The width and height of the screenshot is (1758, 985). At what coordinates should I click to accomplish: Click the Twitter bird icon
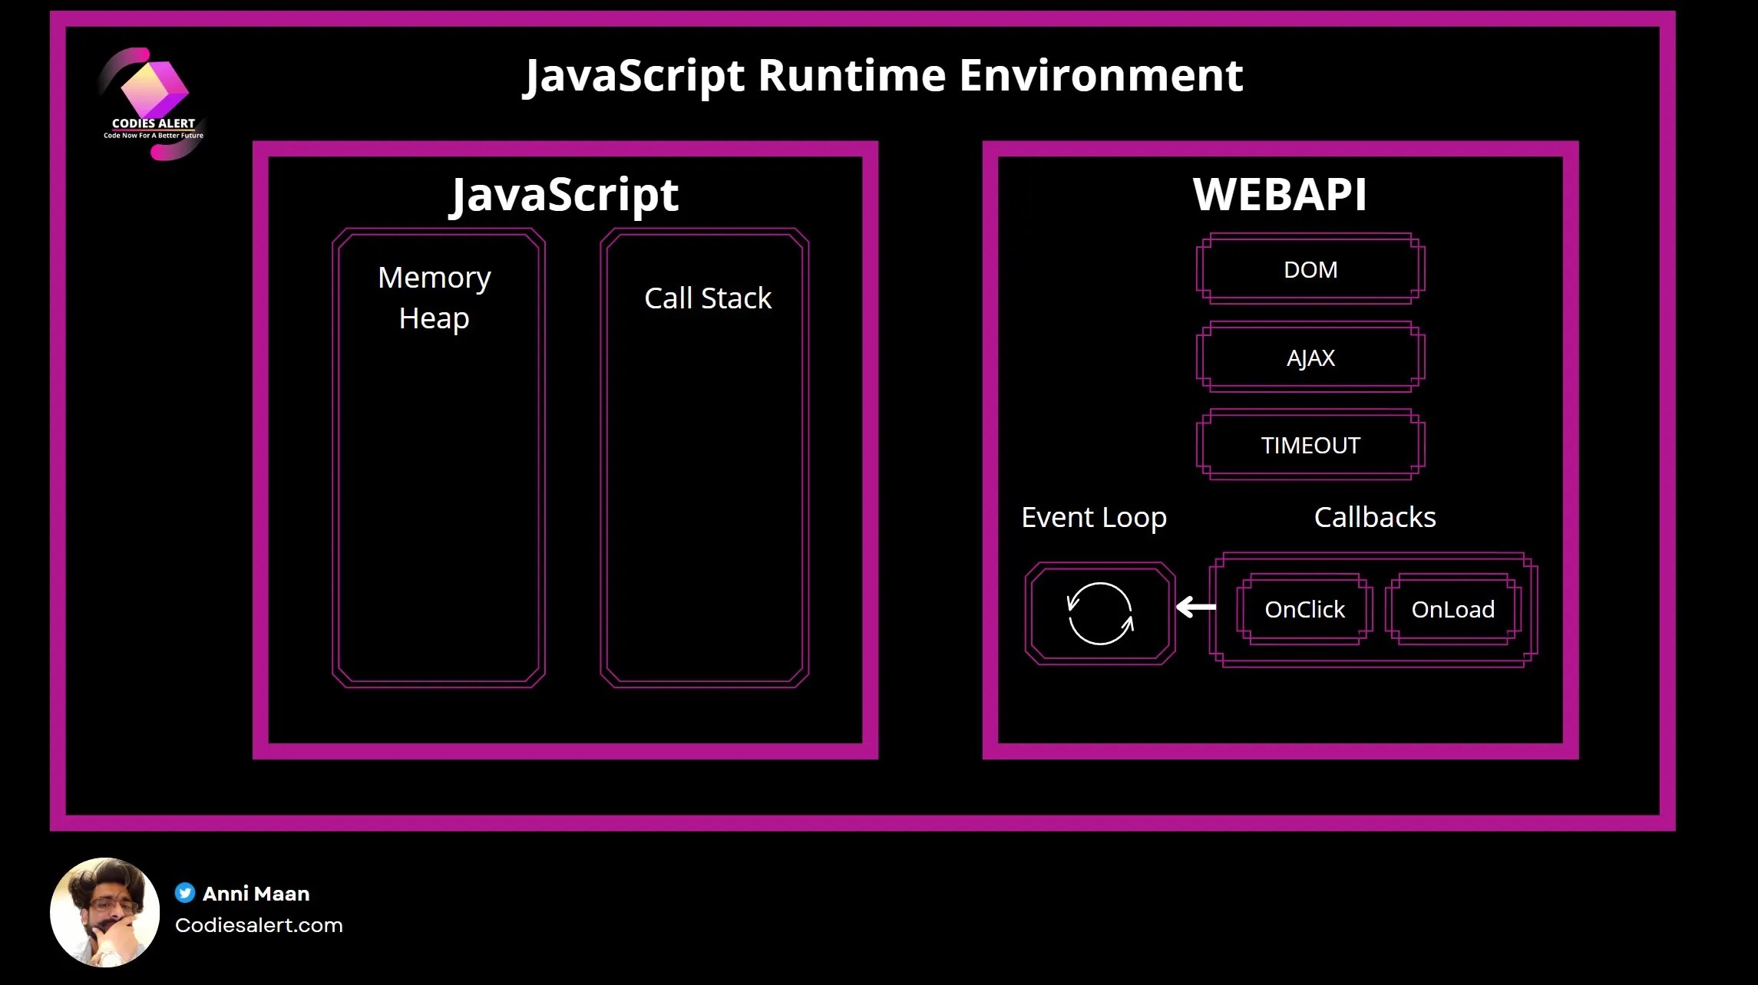(x=185, y=892)
